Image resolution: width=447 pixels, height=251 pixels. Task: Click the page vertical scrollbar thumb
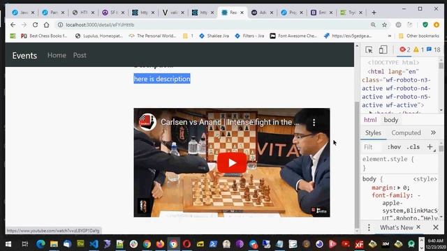(x=357, y=165)
